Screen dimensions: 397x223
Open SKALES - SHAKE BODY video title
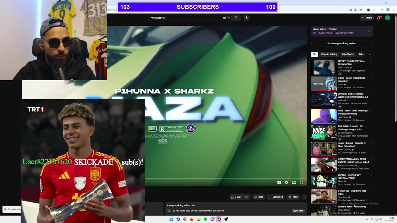(349, 176)
